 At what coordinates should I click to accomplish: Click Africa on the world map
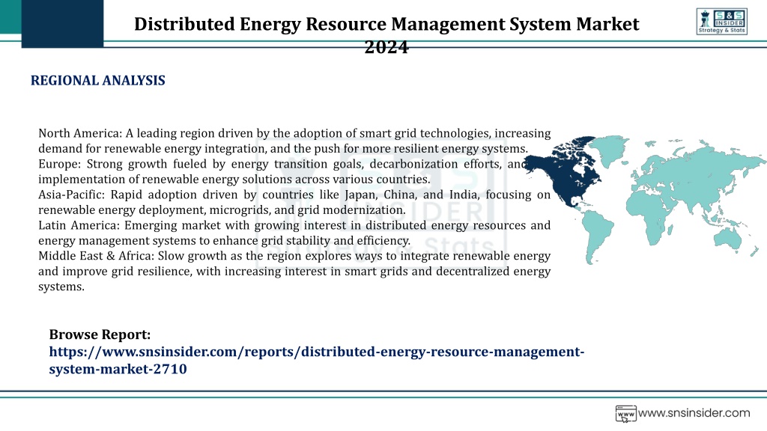tap(649, 215)
